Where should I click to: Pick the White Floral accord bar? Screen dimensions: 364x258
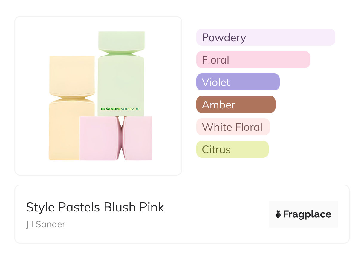tap(233, 127)
